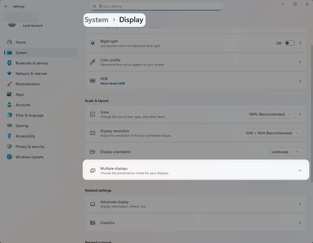Open the Landscape orientation dropdown
313x243 pixels.
click(x=285, y=152)
